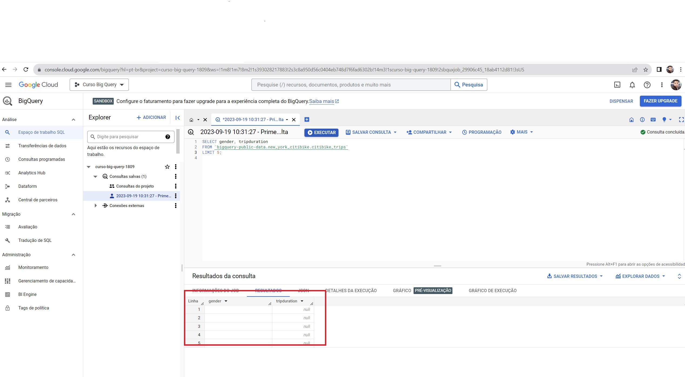685x377 pixels.
Task: Open actions menu for Consultas do projeto
Action: click(176, 186)
